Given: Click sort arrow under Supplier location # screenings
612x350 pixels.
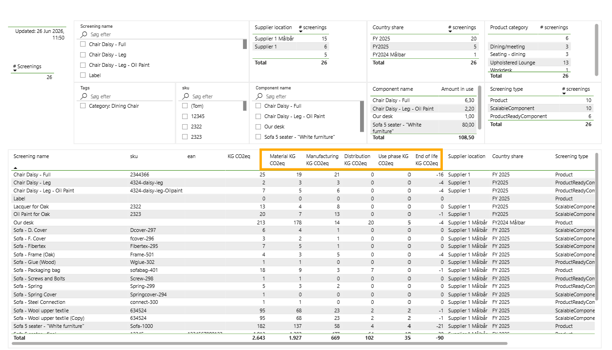Looking at the screenshot, I should tap(301, 32).
